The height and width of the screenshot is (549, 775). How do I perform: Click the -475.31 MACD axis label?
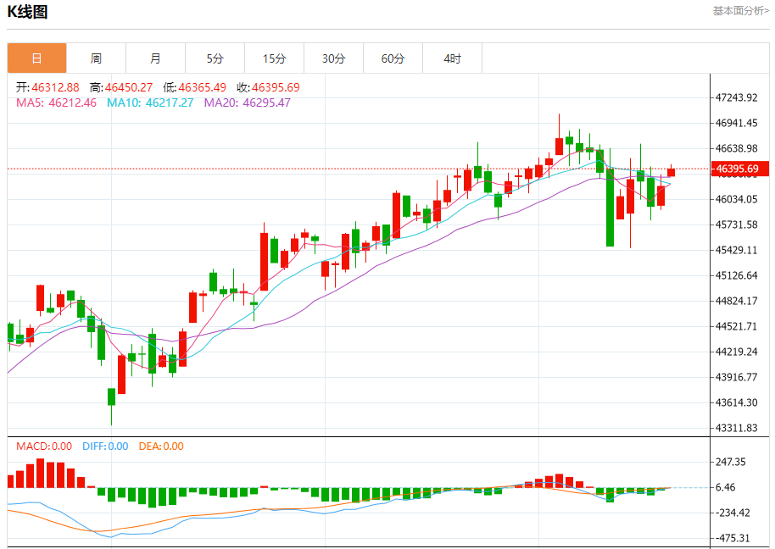point(733,539)
